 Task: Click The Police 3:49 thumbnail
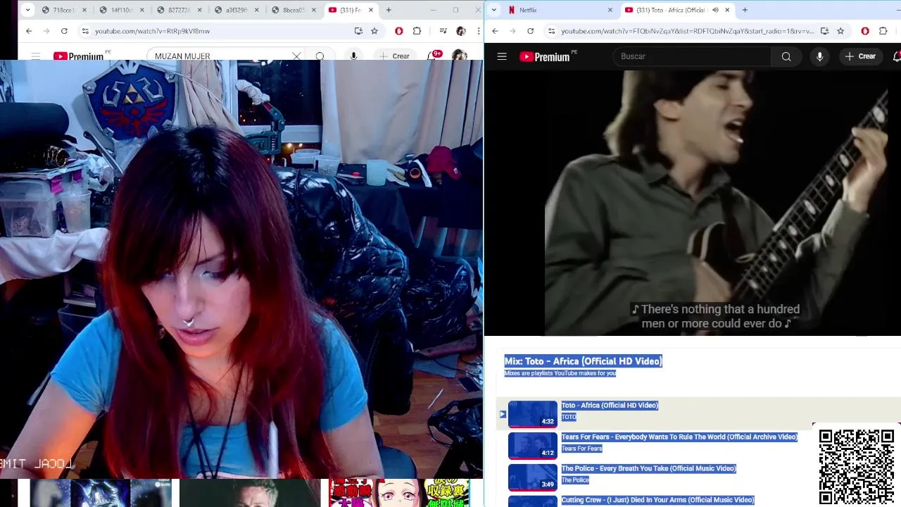click(532, 477)
